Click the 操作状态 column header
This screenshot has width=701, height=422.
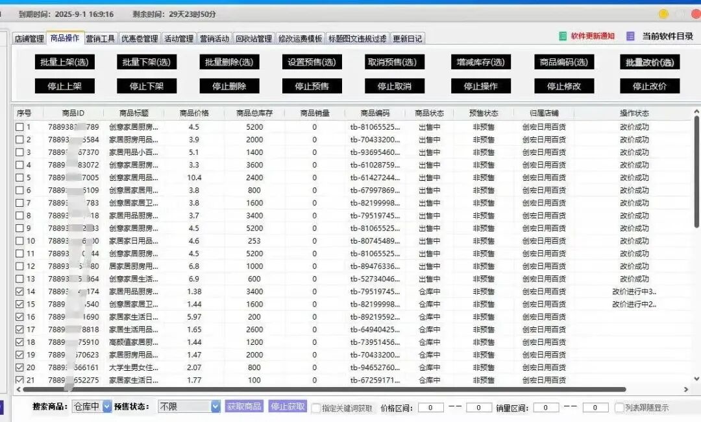tap(634, 113)
